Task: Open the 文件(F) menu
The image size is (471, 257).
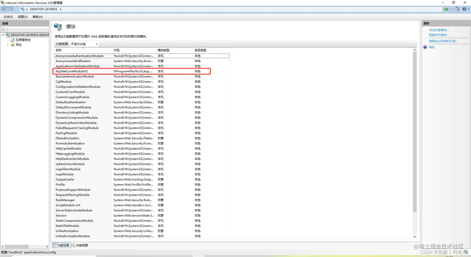Action: coord(8,17)
